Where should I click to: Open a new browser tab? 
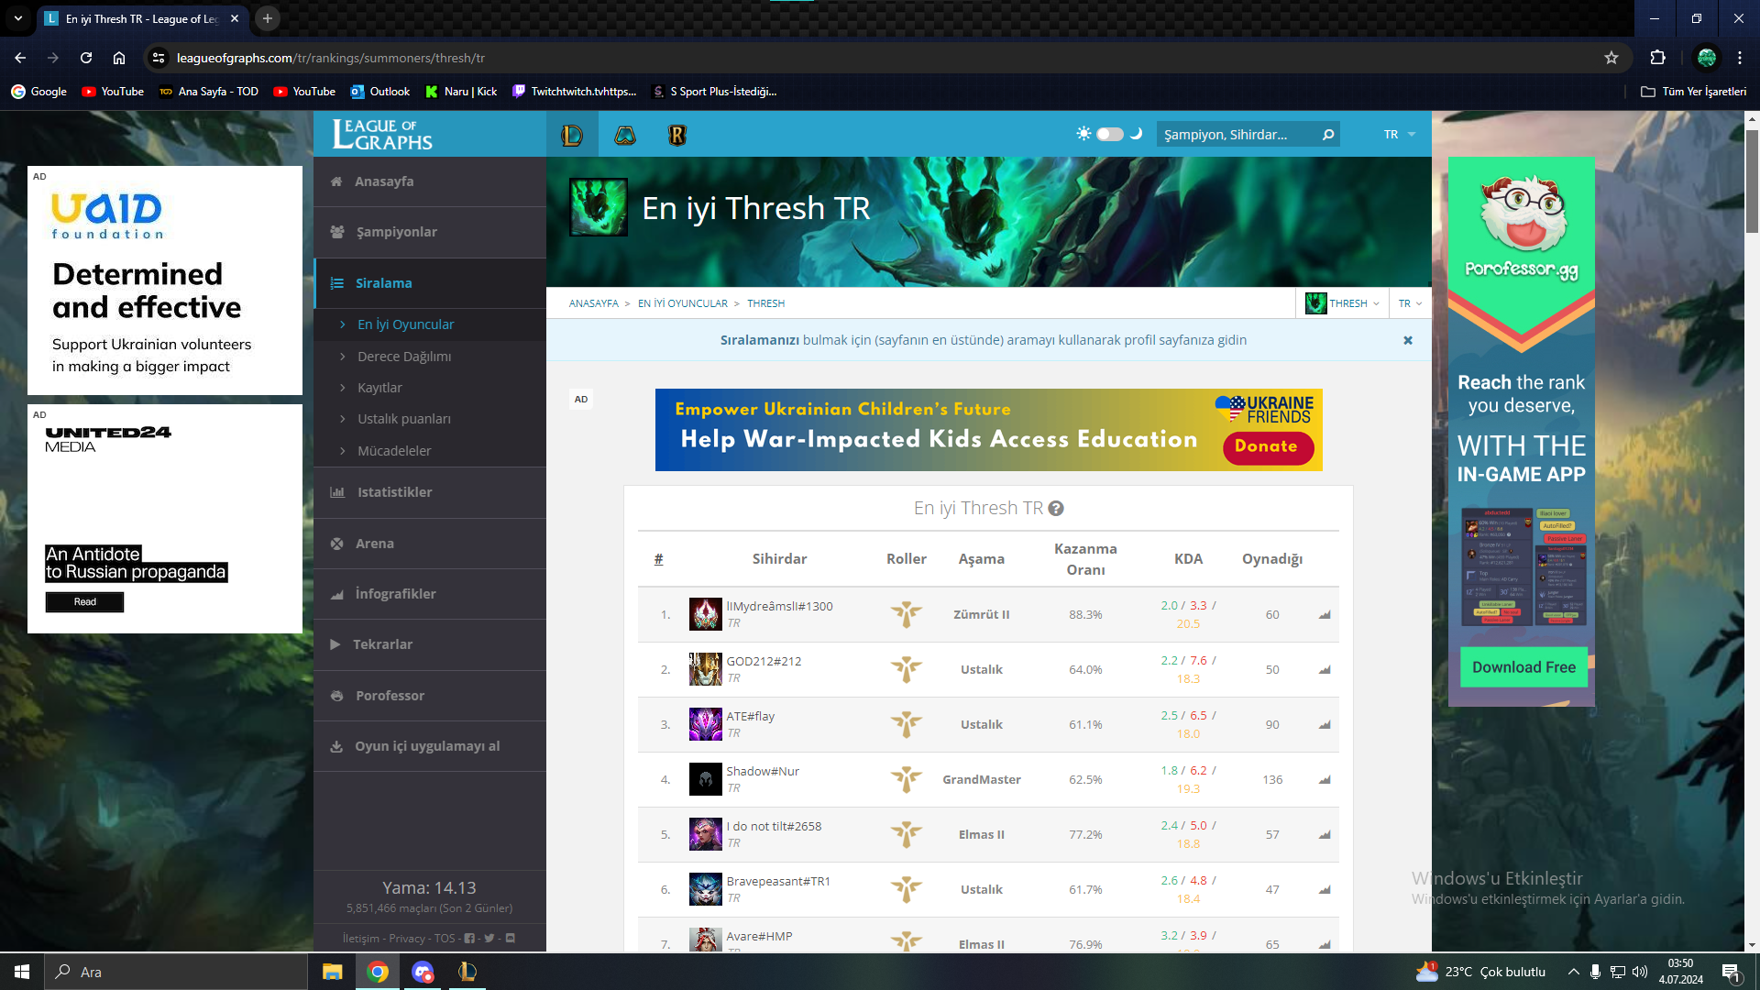pos(268,18)
